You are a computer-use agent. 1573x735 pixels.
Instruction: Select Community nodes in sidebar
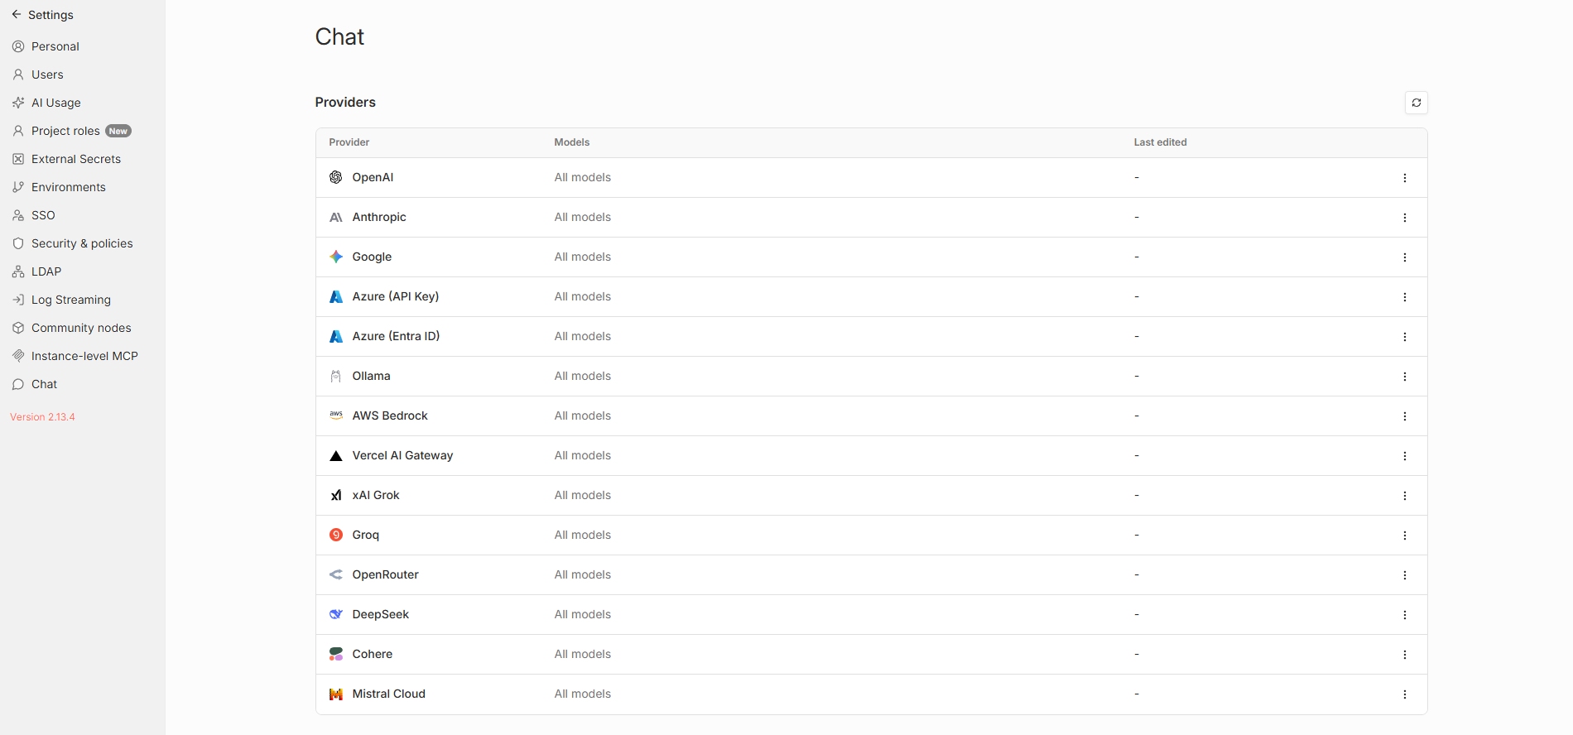[80, 328]
